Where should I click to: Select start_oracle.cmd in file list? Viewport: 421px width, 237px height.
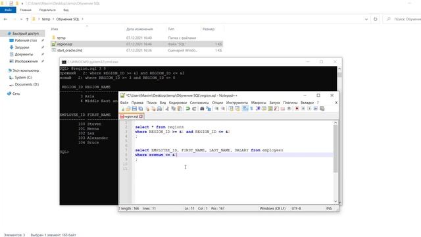tap(136, 50)
